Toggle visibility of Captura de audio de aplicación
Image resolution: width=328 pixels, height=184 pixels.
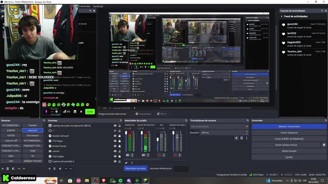click(115, 125)
